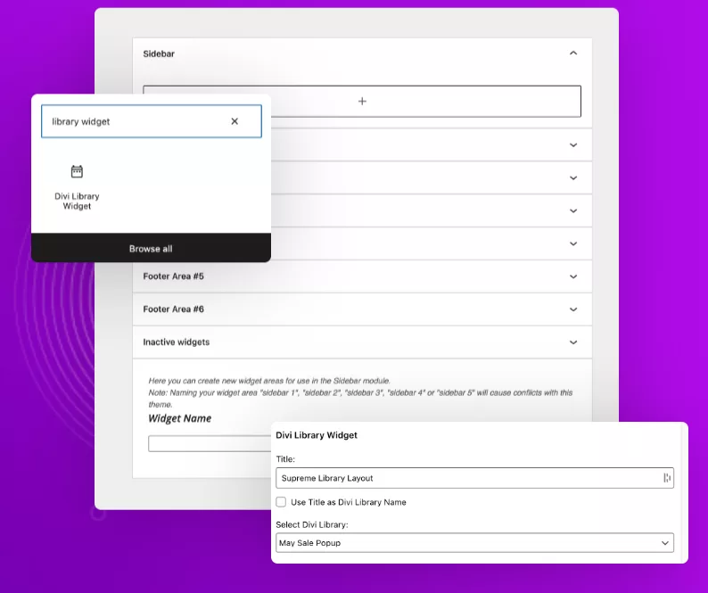Add a block using the plus button
Screen dimensions: 708x593
point(362,101)
